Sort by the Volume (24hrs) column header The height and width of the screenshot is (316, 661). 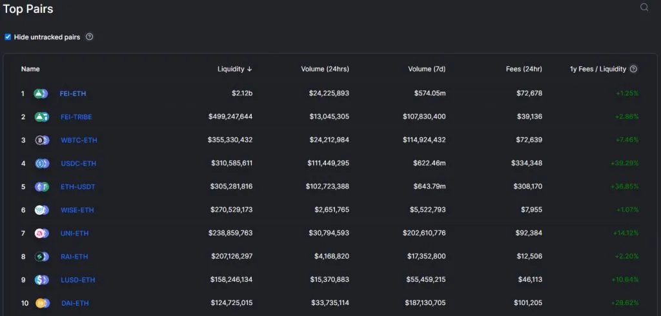pos(325,69)
